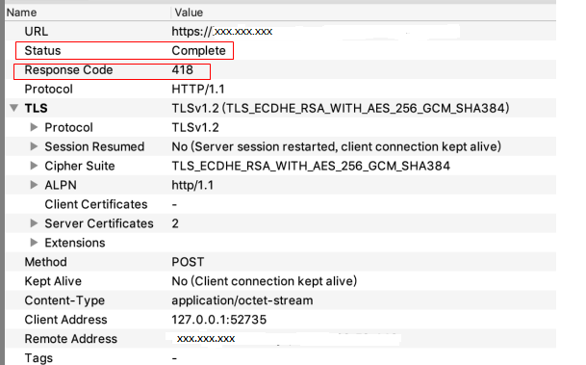586x365 pixels.
Task: Select the top-level Protocol label
Action: pyautogui.click(x=48, y=89)
